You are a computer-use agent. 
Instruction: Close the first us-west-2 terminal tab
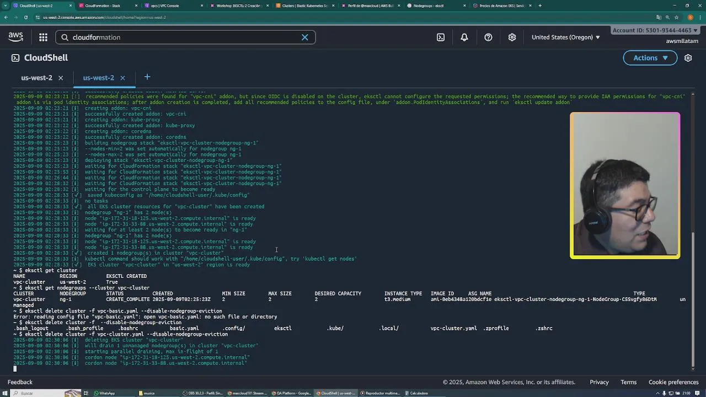tap(61, 78)
